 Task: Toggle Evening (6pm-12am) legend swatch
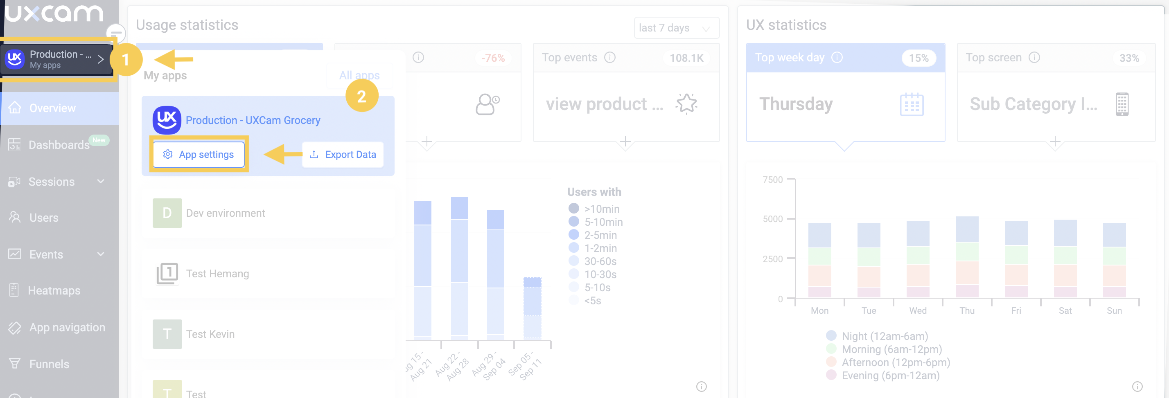point(831,375)
